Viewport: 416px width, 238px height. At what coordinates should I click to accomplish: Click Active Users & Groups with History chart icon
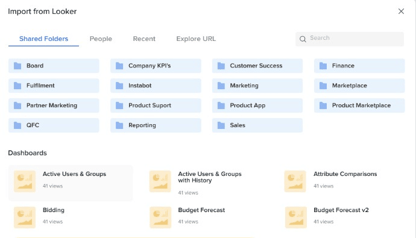coord(160,181)
